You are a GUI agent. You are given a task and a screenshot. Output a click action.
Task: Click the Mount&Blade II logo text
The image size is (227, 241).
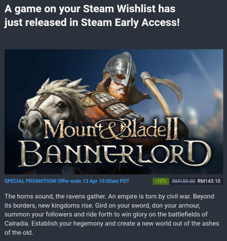tap(111, 129)
